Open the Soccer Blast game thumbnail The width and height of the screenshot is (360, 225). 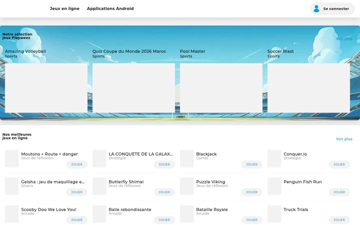308,88
